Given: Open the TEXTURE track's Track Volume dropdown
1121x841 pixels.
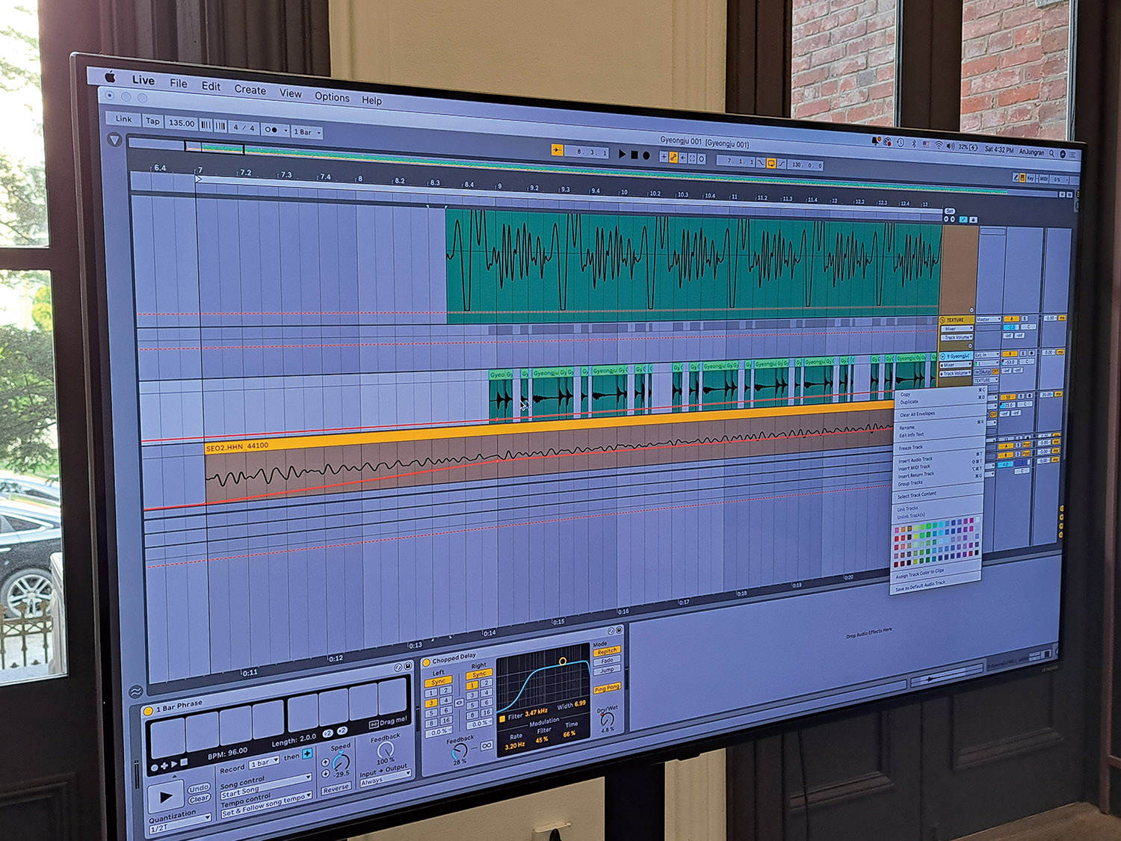Looking at the screenshot, I should pyautogui.click(x=957, y=337).
